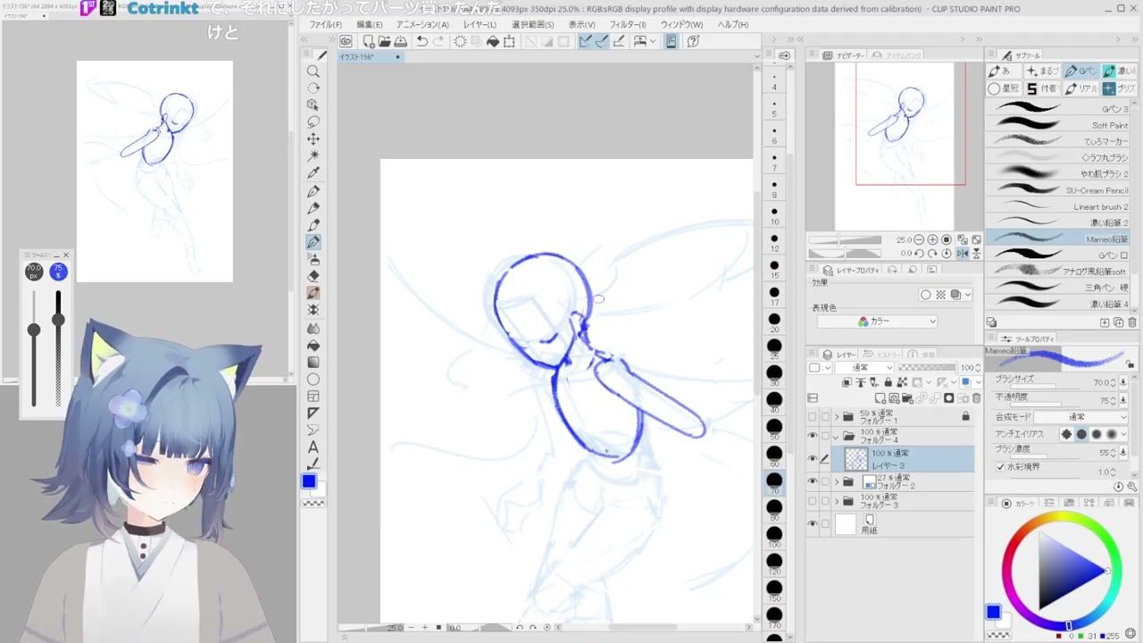Toggle visibility of フォルダー 2
Screen dimensions: 1143x643
[x=812, y=481]
